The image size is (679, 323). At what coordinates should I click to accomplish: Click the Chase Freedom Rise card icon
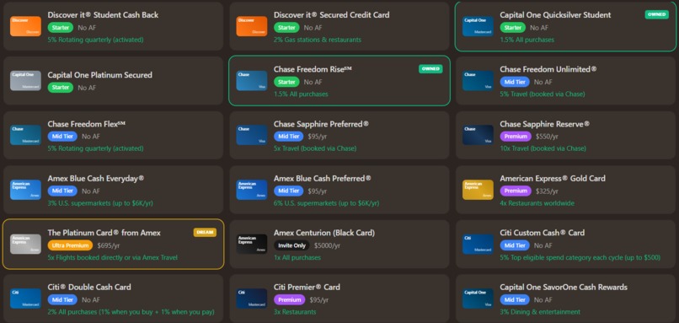(x=252, y=81)
